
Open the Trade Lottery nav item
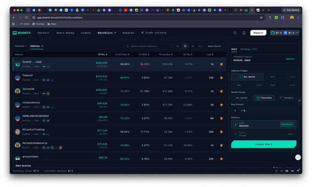click(x=154, y=33)
